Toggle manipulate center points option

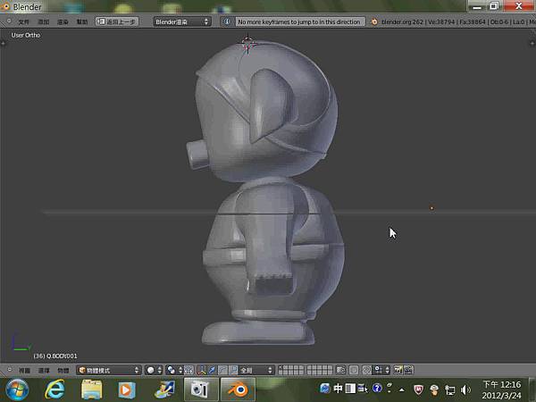click(188, 370)
